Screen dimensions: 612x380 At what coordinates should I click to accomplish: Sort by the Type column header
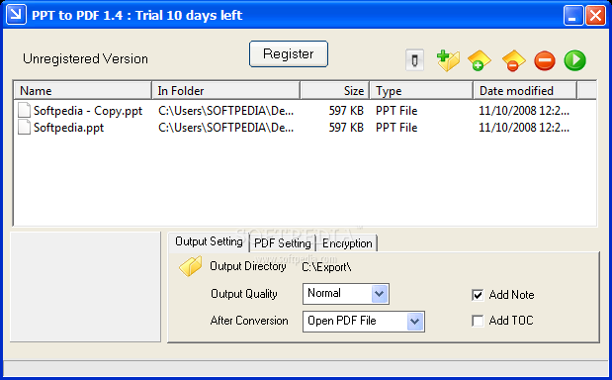point(421,91)
